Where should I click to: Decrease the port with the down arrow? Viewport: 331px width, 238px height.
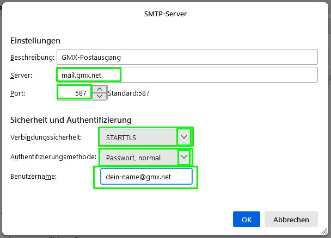click(99, 96)
